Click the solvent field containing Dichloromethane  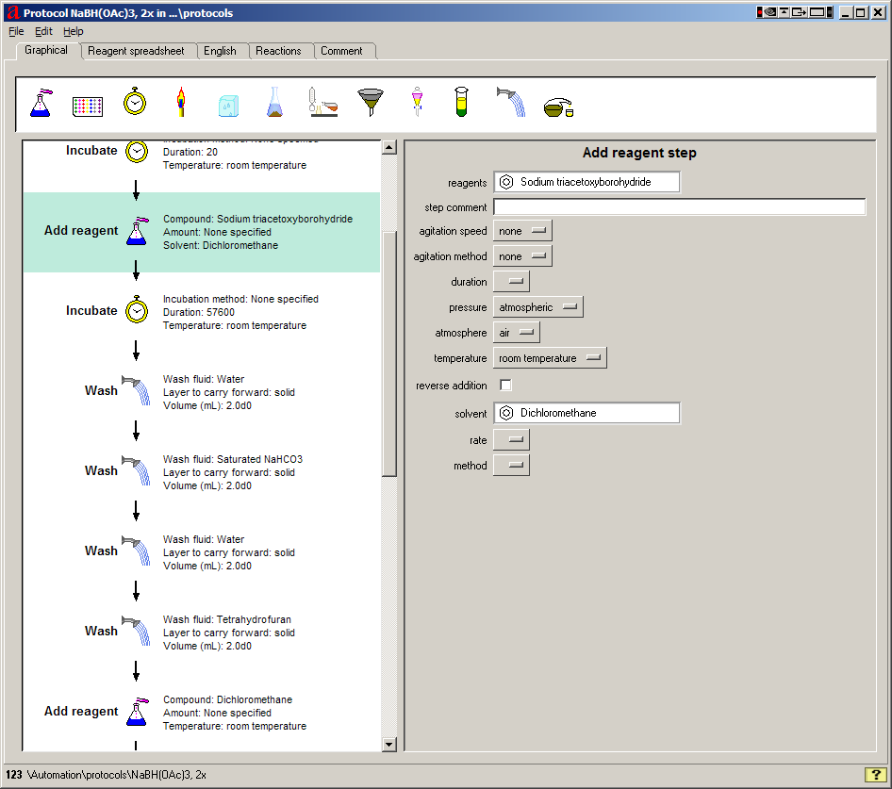(x=586, y=413)
